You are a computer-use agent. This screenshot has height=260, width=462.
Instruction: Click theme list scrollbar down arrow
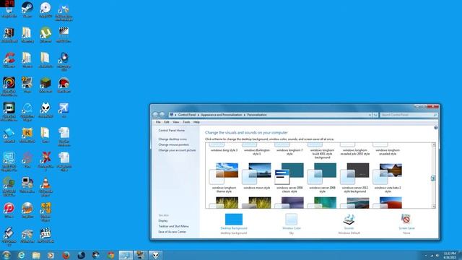[x=433, y=206]
